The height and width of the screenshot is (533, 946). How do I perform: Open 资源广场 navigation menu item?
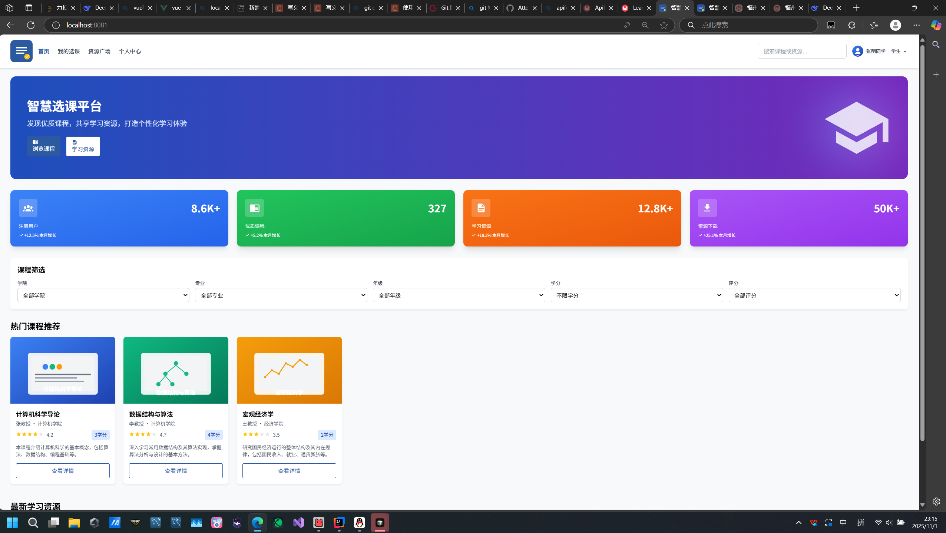click(99, 51)
